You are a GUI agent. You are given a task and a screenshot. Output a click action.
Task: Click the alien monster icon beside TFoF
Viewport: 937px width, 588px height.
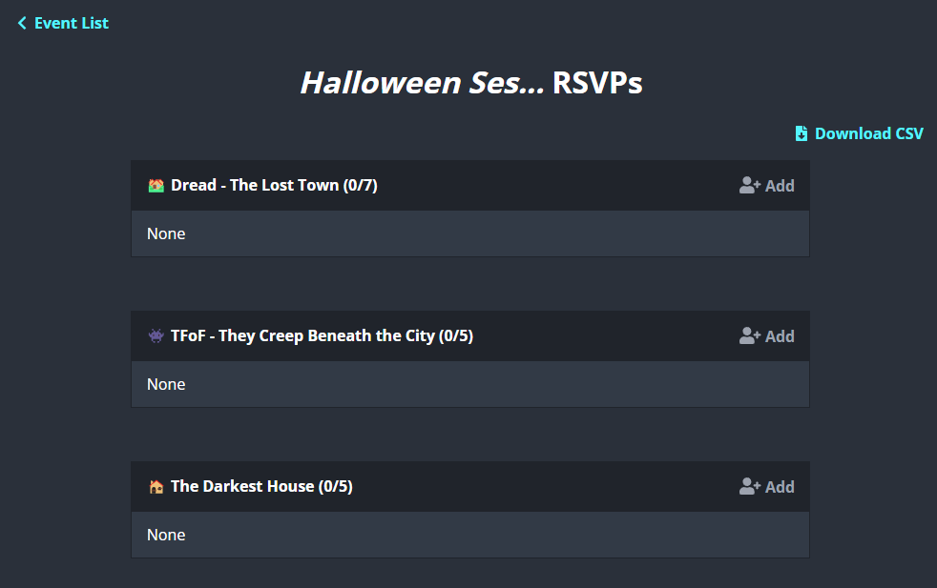(x=156, y=335)
